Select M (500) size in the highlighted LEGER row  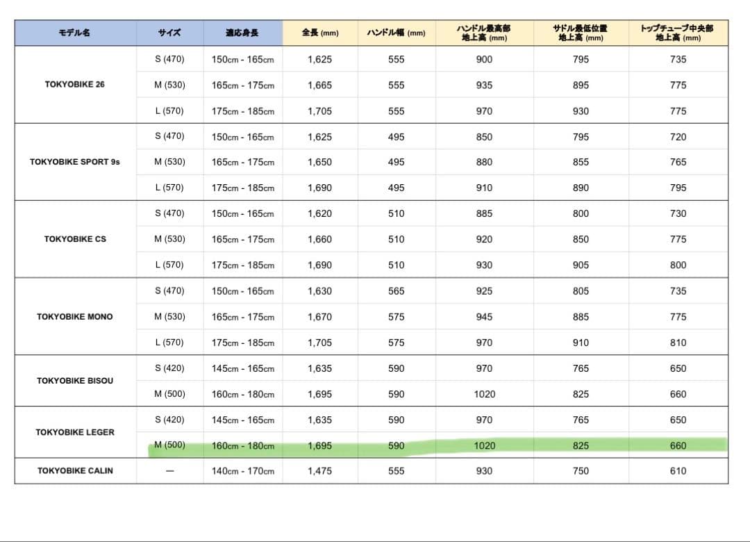click(x=170, y=445)
